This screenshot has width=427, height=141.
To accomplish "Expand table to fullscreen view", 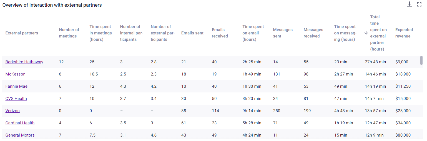I will [x=419, y=4].
